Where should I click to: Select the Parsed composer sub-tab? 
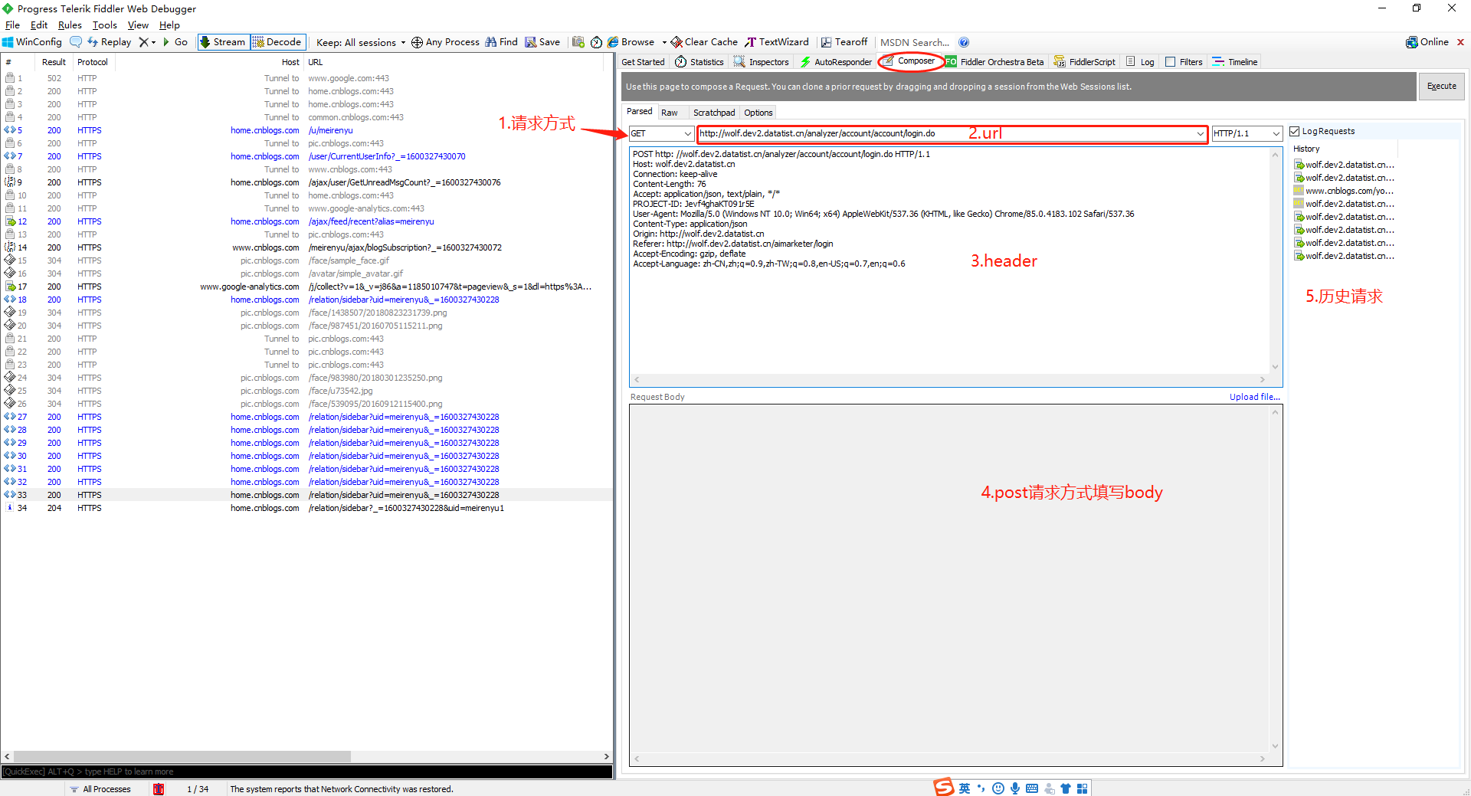point(640,112)
